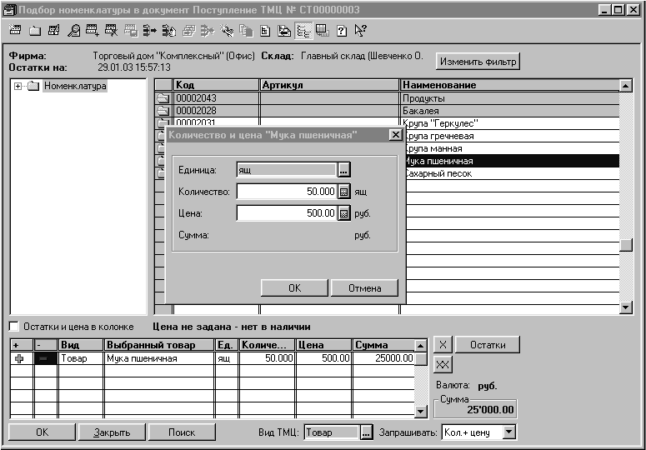Select the Бакалея row
The width and height of the screenshot is (646, 450).
click(x=388, y=111)
